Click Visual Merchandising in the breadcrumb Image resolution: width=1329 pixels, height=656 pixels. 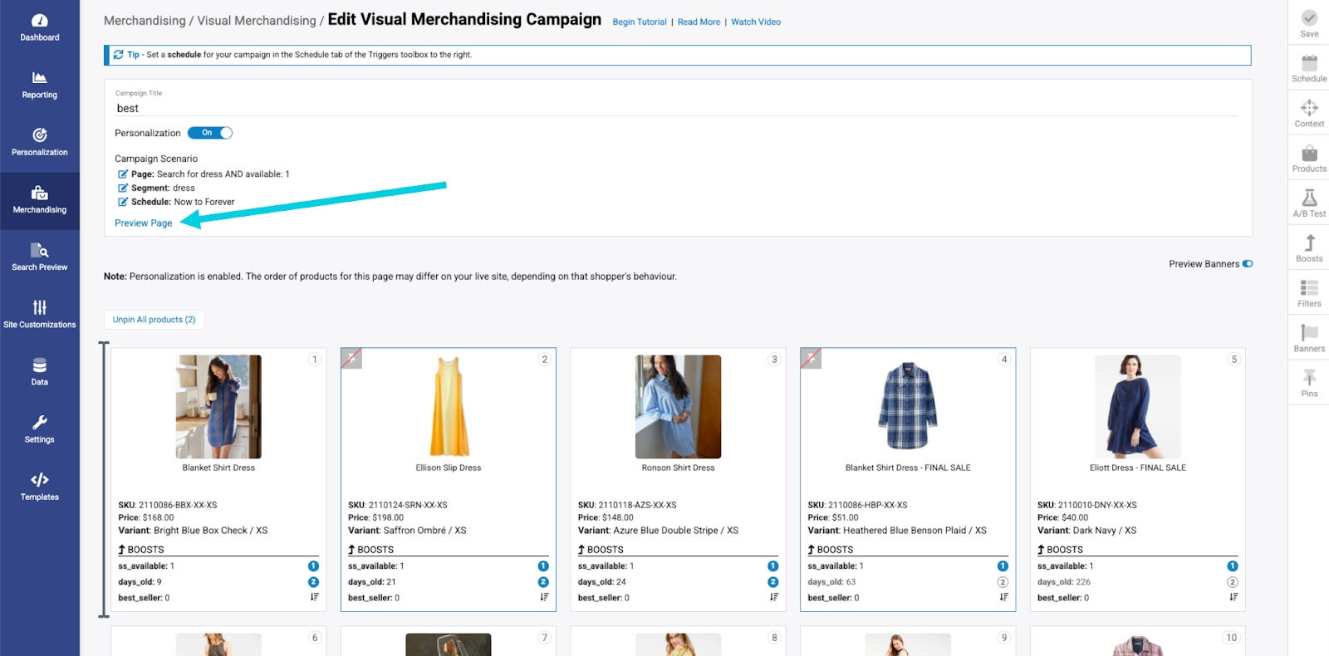257,21
